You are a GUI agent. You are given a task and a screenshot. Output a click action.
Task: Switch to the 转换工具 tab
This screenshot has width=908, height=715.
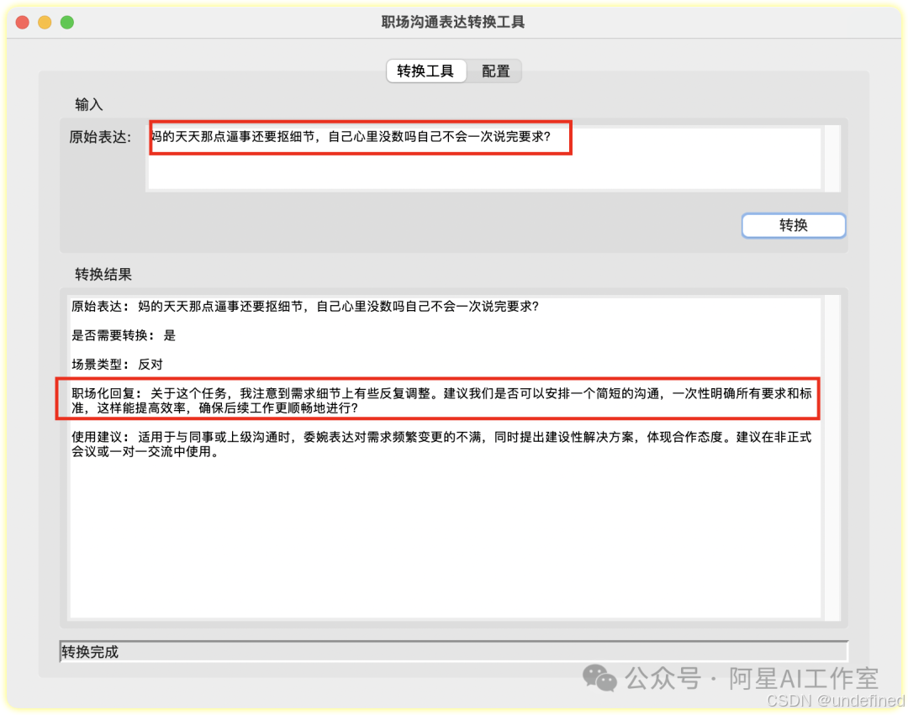tap(425, 71)
